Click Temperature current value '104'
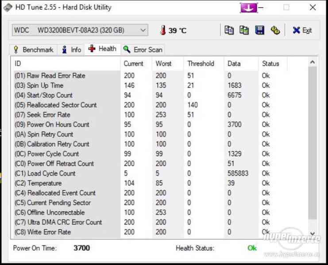Screen dimensions: 328x265 [x=129, y=183]
